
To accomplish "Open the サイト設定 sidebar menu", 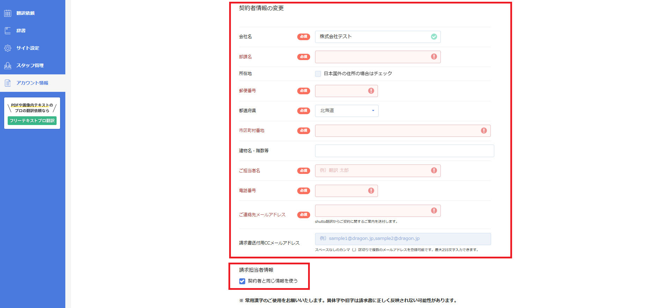I will click(32, 48).
